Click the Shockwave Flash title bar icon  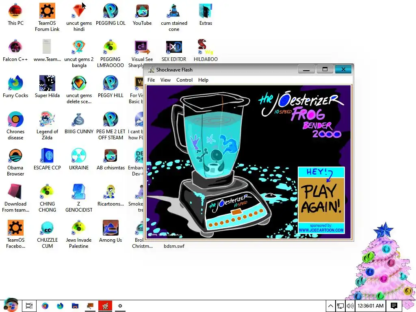pyautogui.click(x=151, y=70)
